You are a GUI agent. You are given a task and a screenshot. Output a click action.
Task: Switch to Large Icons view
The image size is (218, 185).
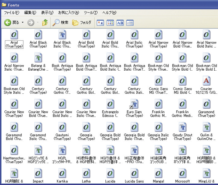tap(101, 23)
